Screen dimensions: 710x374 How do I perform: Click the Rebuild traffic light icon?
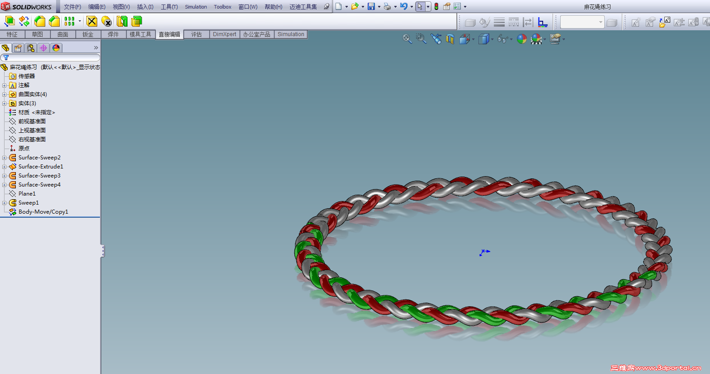pos(436,6)
